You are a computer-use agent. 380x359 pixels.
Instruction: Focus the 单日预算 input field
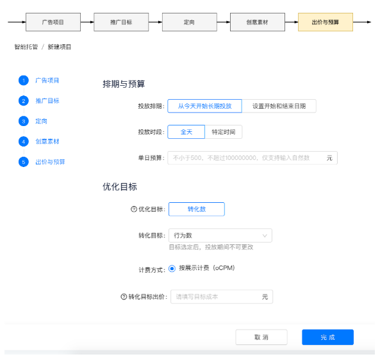tap(252, 158)
